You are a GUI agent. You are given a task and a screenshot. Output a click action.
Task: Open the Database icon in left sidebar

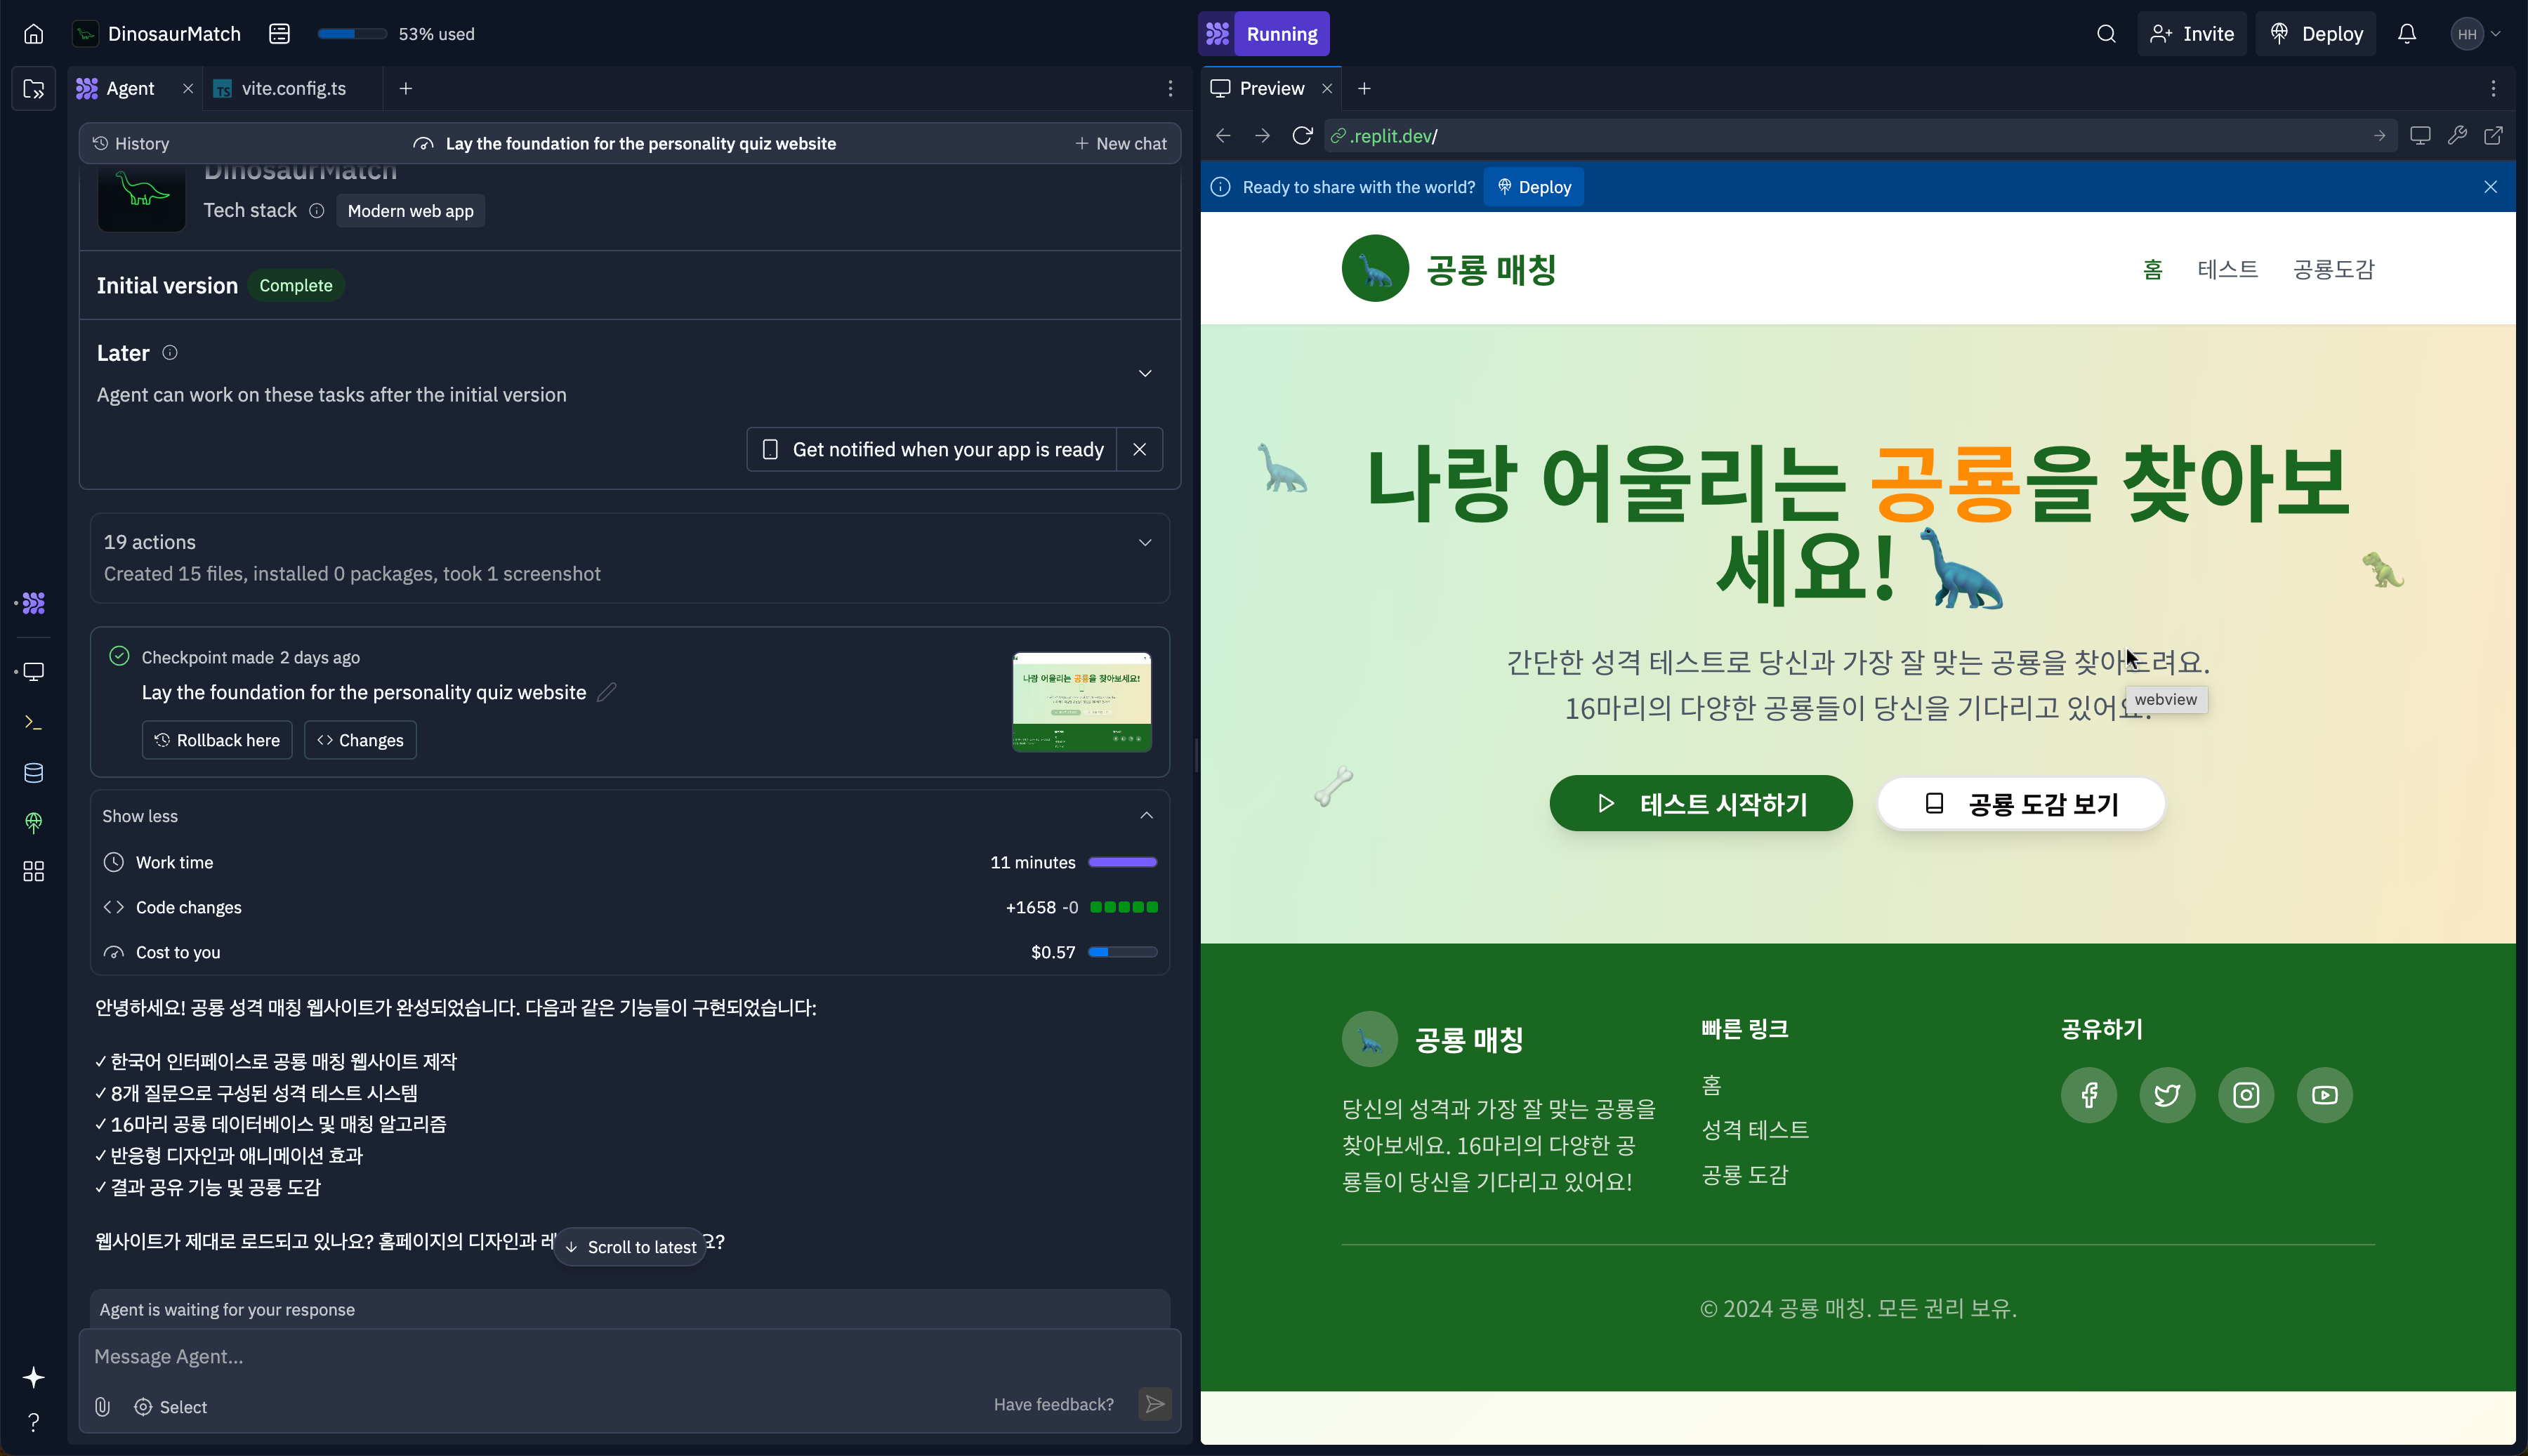(x=33, y=772)
